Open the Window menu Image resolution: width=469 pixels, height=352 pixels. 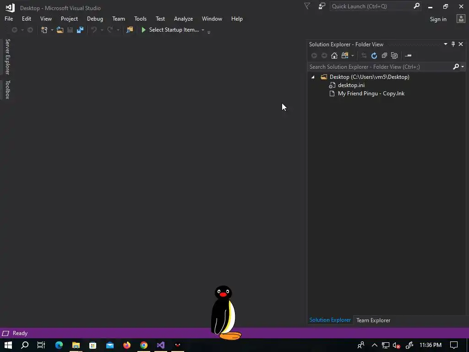[x=212, y=18]
